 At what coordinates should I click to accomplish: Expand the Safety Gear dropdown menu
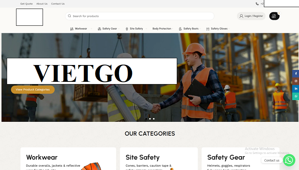(109, 29)
